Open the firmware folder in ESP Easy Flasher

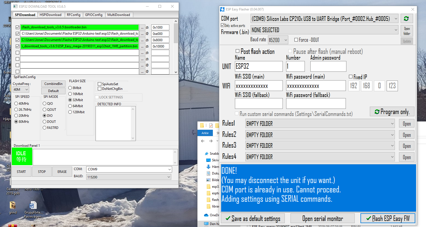[x=407, y=31]
